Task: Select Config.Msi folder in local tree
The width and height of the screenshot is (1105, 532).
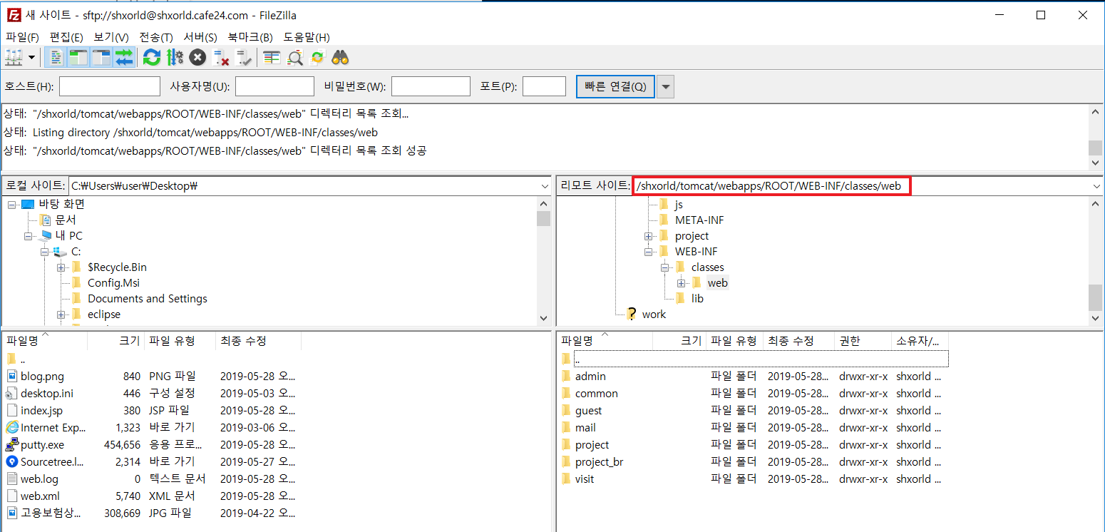Action: [114, 283]
